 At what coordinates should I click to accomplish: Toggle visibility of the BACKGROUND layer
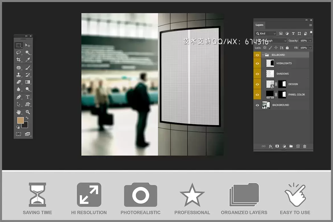tap(257, 105)
